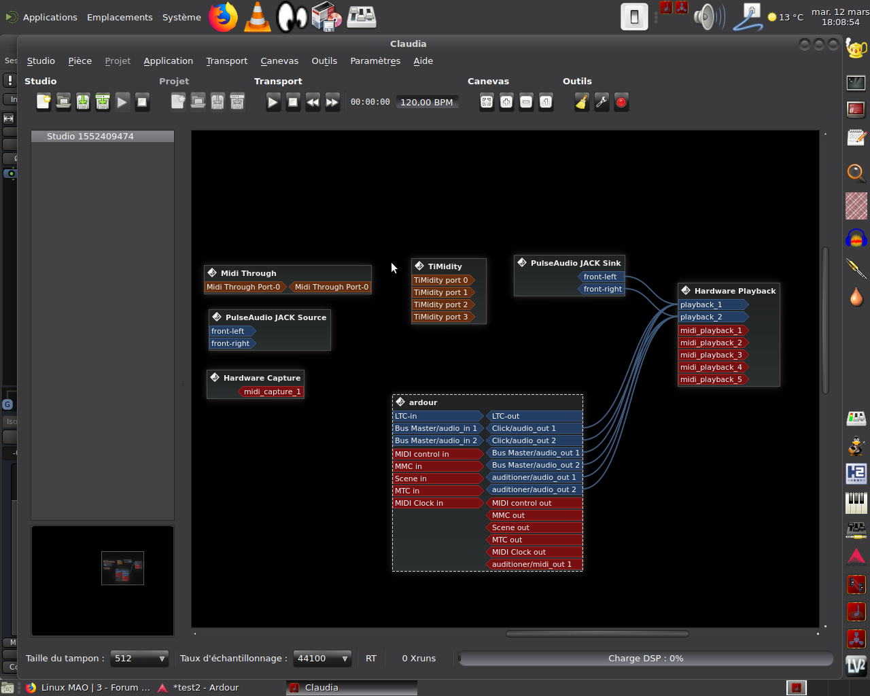
Task: Click front-left port of PulseAudio JACK Source
Action: pyautogui.click(x=233, y=331)
